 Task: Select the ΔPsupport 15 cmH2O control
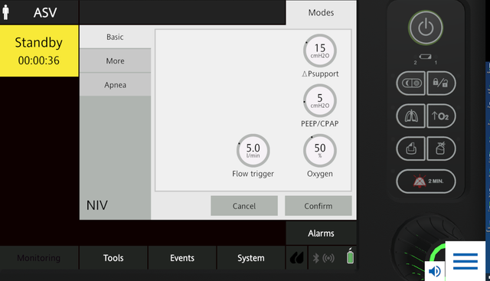coord(320,51)
